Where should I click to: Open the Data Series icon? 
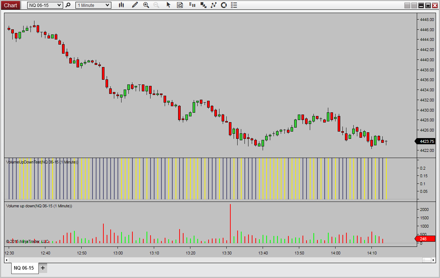pyautogui.click(x=192, y=5)
